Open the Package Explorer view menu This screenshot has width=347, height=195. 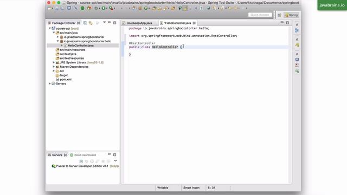(x=104, y=23)
